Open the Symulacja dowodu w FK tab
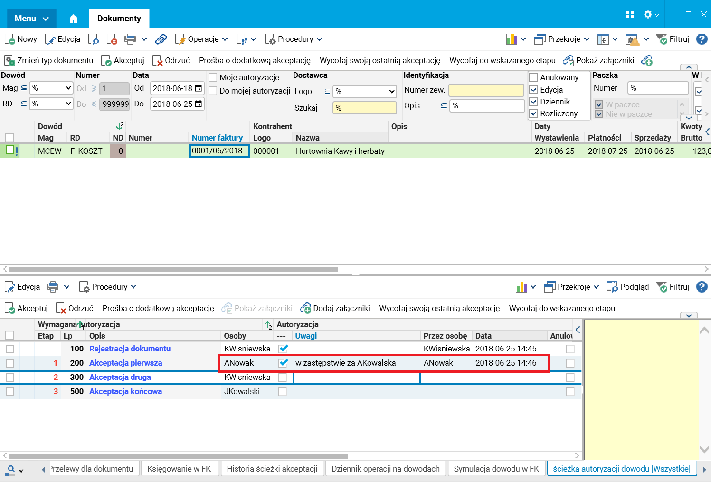Screen dimensions: 711x482 pyautogui.click(x=496, y=469)
